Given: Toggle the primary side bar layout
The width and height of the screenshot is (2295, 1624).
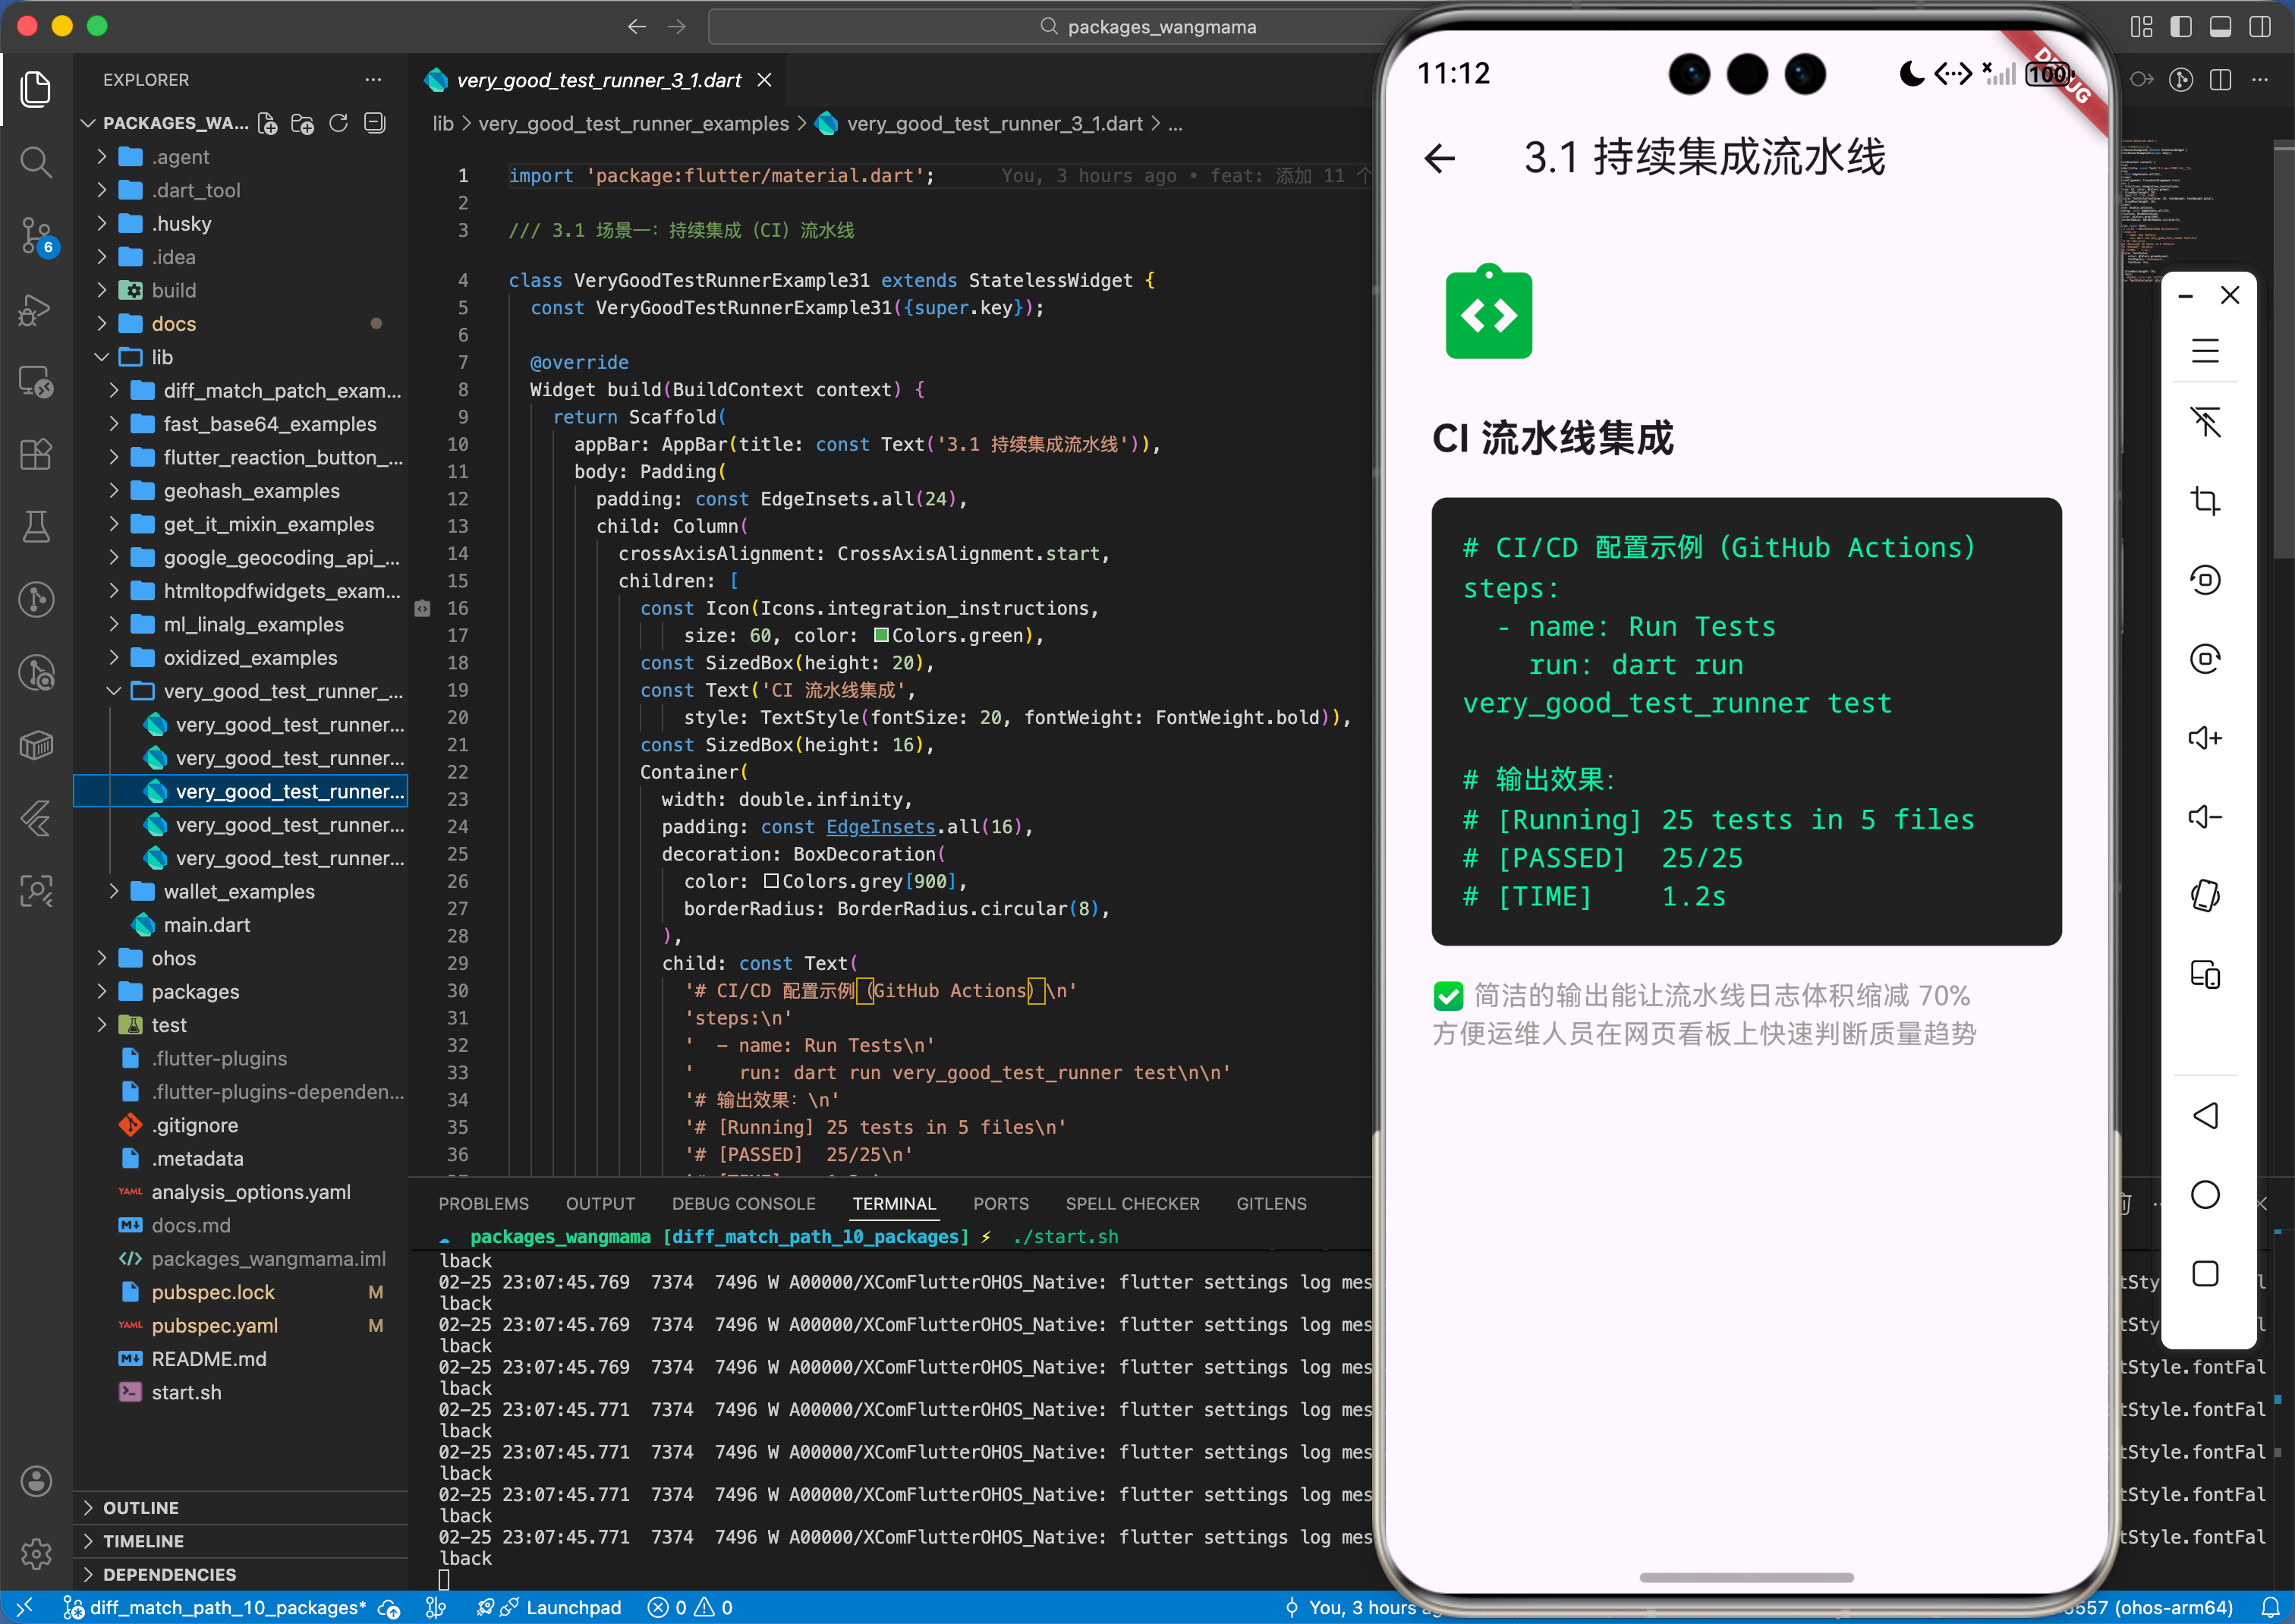Looking at the screenshot, I should click(x=2180, y=27).
